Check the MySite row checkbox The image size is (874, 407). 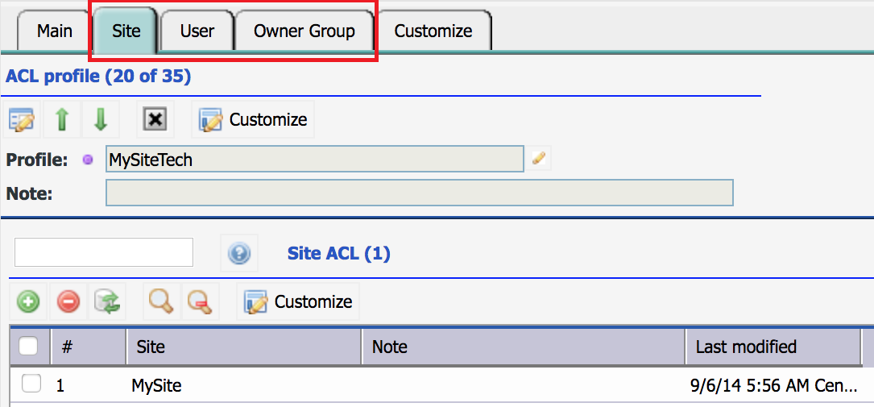(31, 384)
